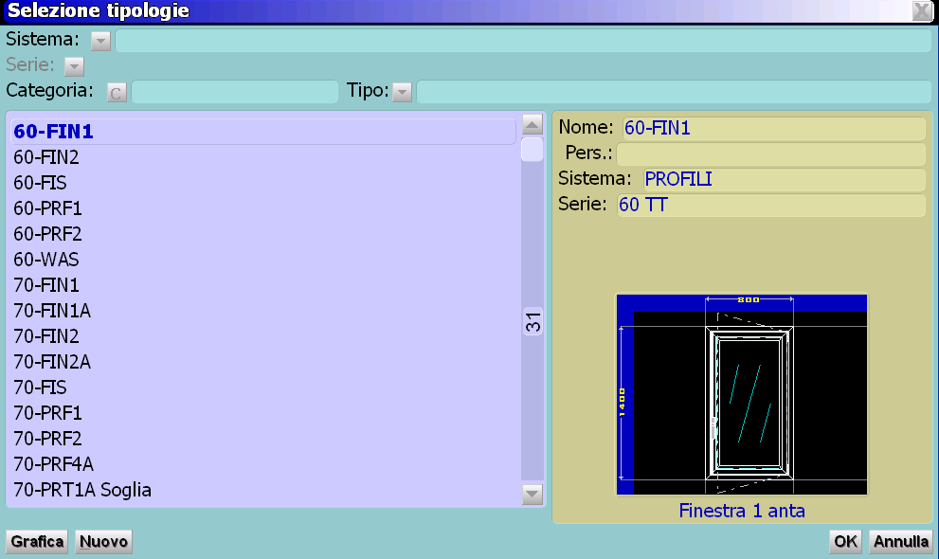Click the Grafica button
The image size is (939, 559).
pos(37,542)
